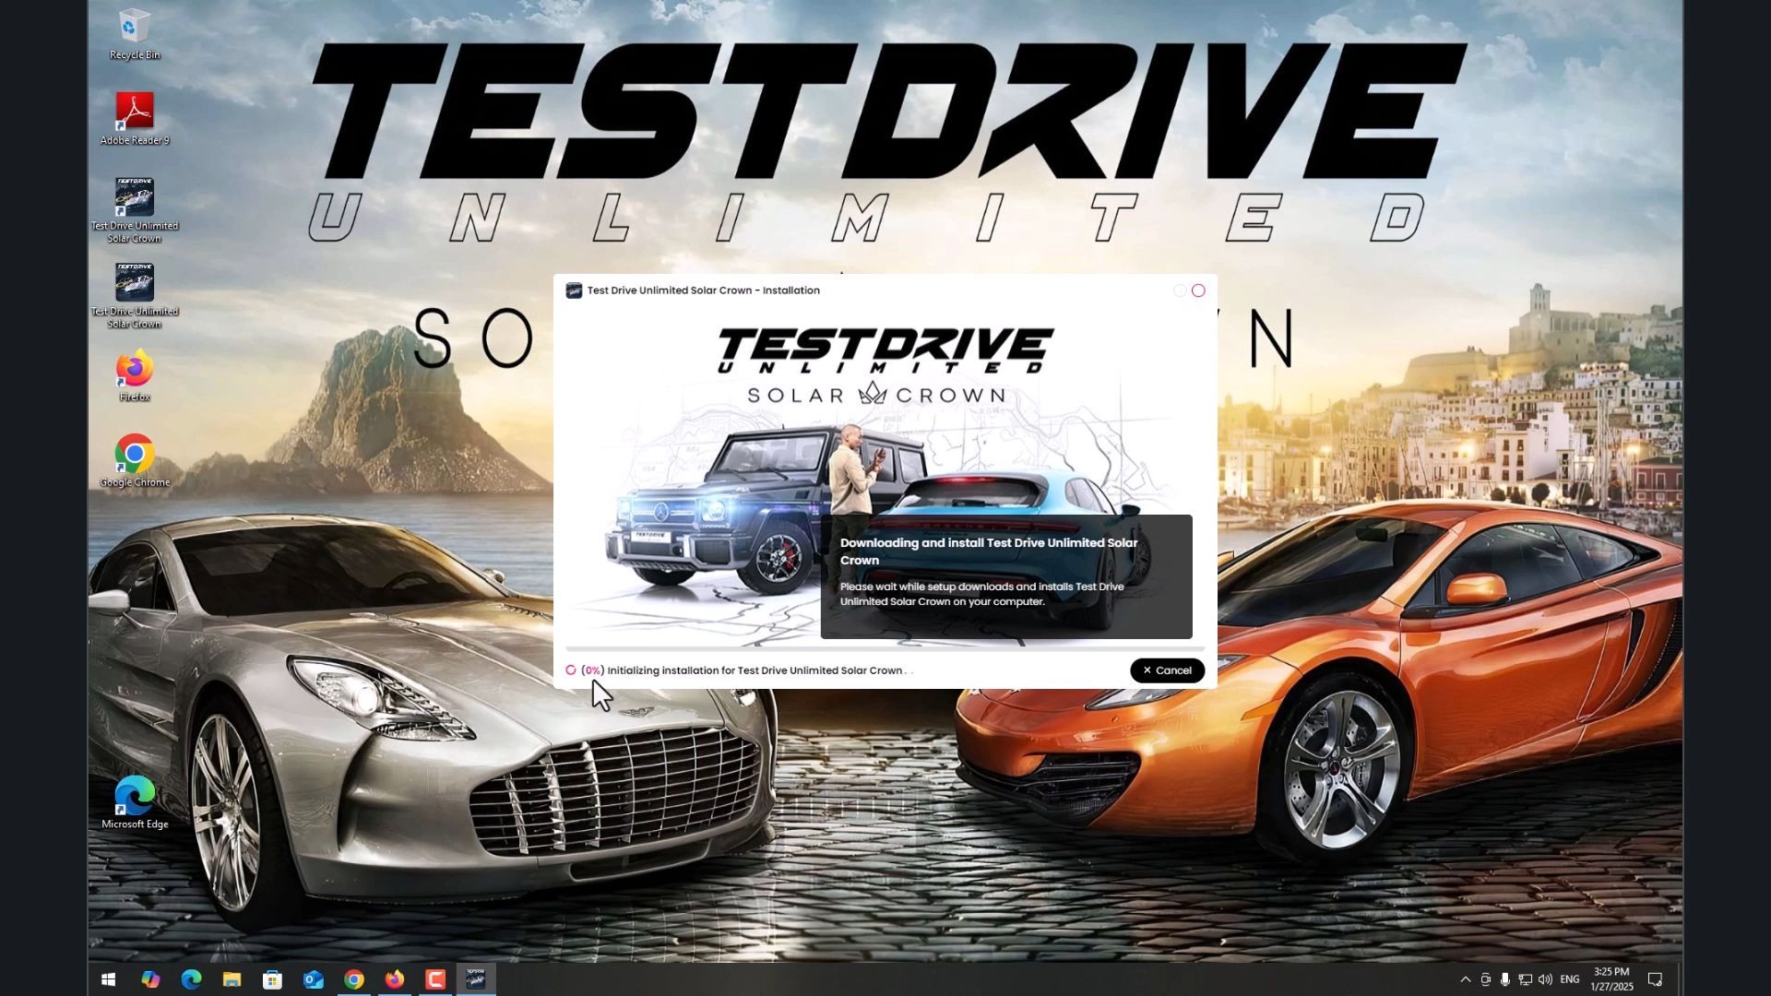Open the Windows Start menu
The image size is (1771, 996).
coord(108,979)
